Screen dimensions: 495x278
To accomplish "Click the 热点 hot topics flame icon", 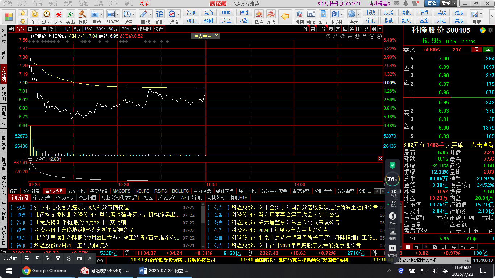I will [x=259, y=14].
